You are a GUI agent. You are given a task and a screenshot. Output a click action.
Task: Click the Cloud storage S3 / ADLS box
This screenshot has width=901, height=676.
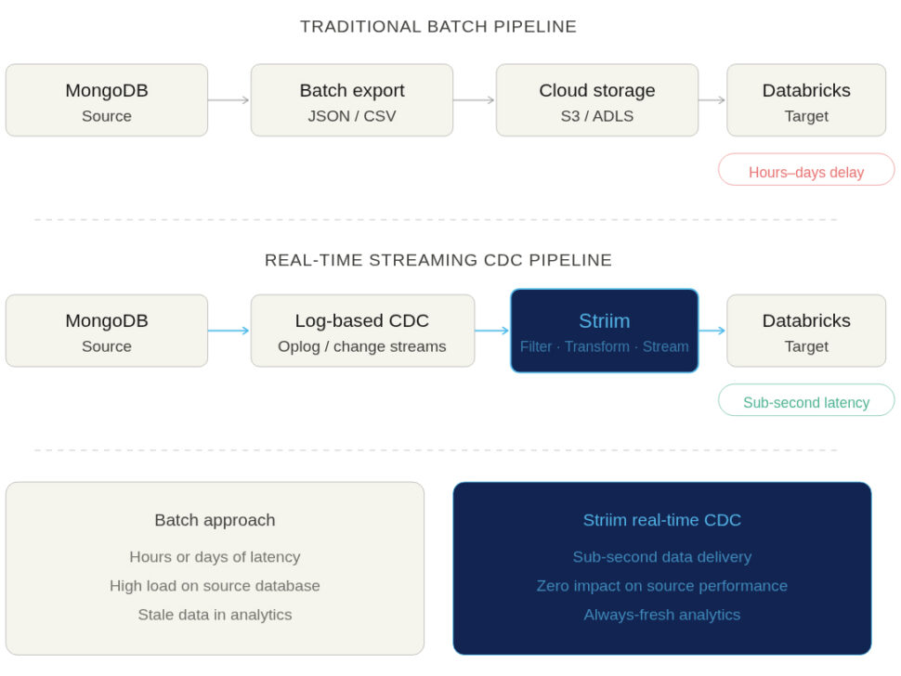[x=597, y=100]
